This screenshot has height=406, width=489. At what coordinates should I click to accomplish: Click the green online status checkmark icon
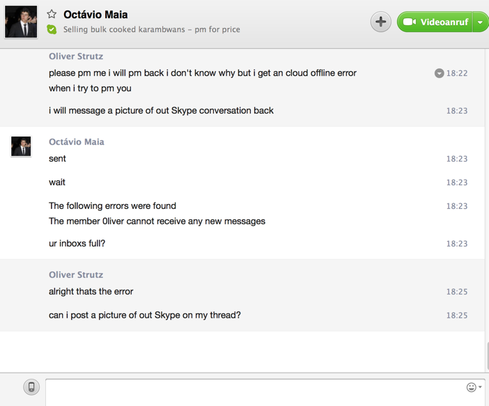[x=52, y=29]
